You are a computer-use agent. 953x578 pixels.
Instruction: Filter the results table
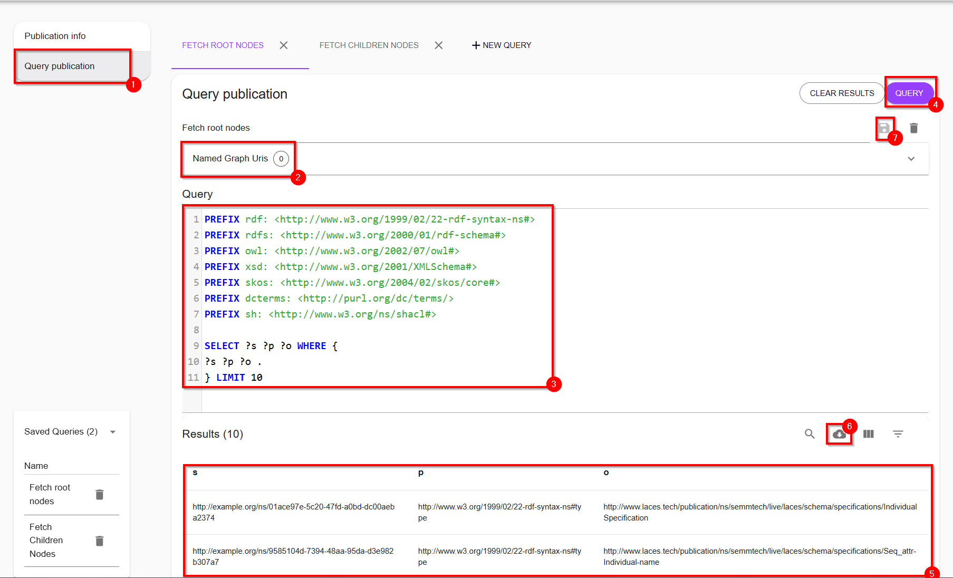898,434
